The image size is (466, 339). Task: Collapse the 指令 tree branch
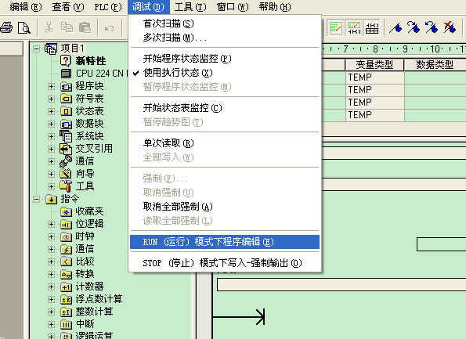36,199
